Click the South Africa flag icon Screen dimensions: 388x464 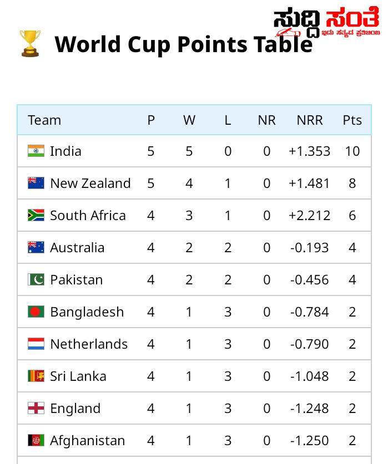36,215
